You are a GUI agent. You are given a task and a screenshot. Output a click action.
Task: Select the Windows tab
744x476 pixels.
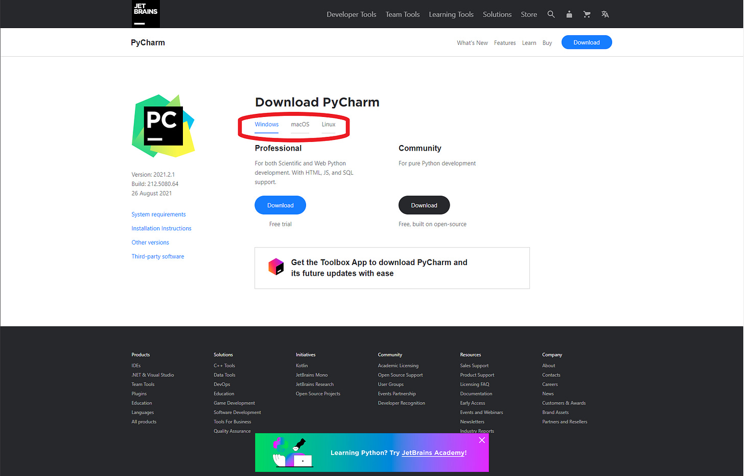pos(267,125)
